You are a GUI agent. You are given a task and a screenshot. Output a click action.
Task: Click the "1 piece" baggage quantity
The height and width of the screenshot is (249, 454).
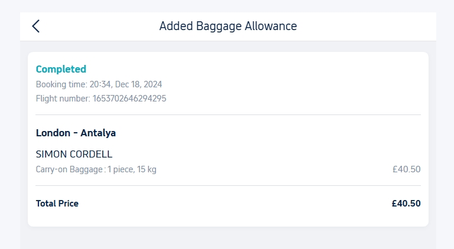pos(121,169)
